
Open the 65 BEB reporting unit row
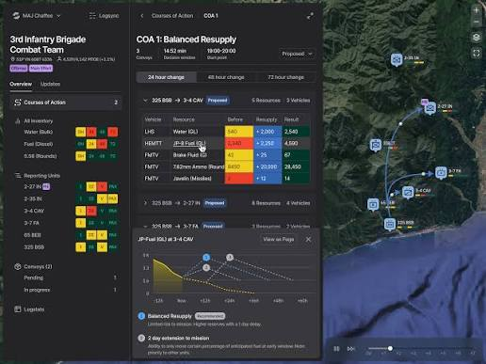pos(66,235)
